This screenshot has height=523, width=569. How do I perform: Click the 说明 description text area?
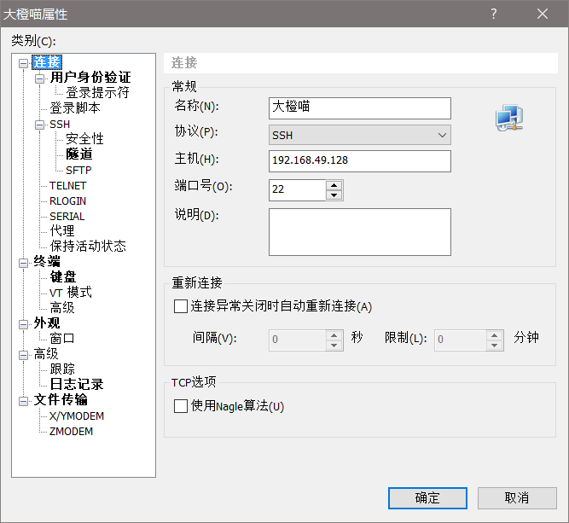(360, 232)
